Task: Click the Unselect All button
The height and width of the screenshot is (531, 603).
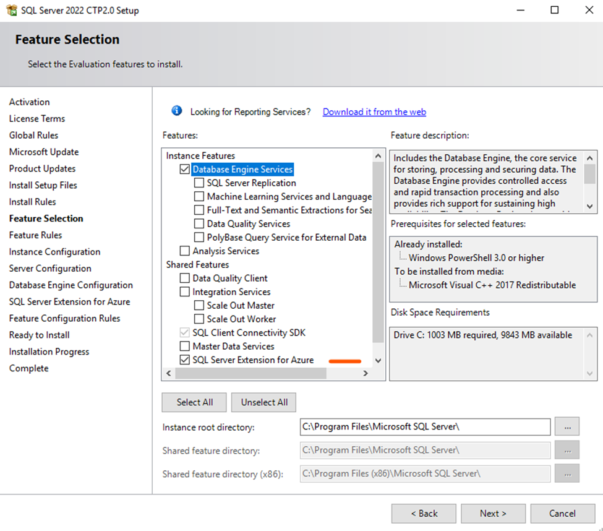Action: tap(264, 402)
